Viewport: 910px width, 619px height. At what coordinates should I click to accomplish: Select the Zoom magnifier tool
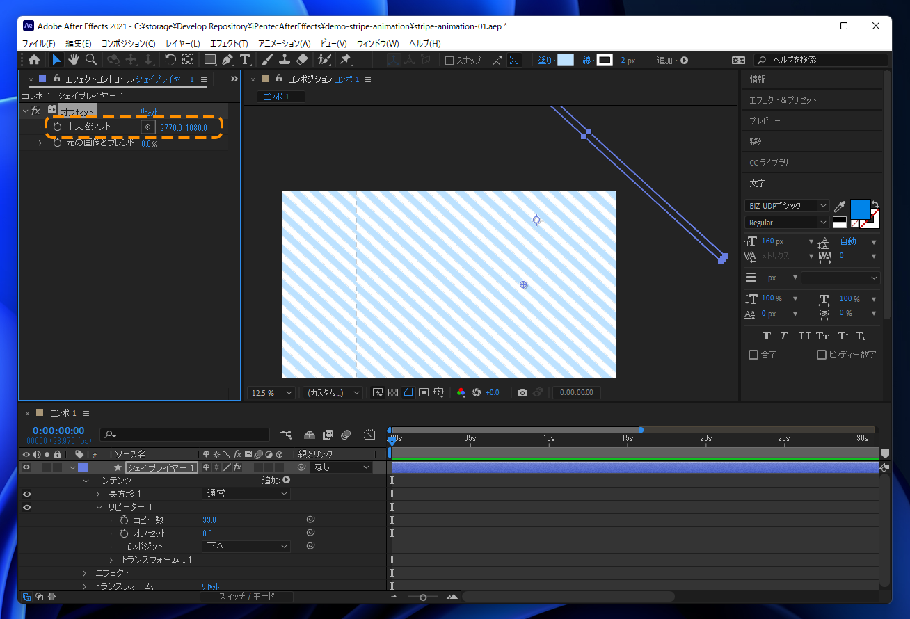[90, 60]
